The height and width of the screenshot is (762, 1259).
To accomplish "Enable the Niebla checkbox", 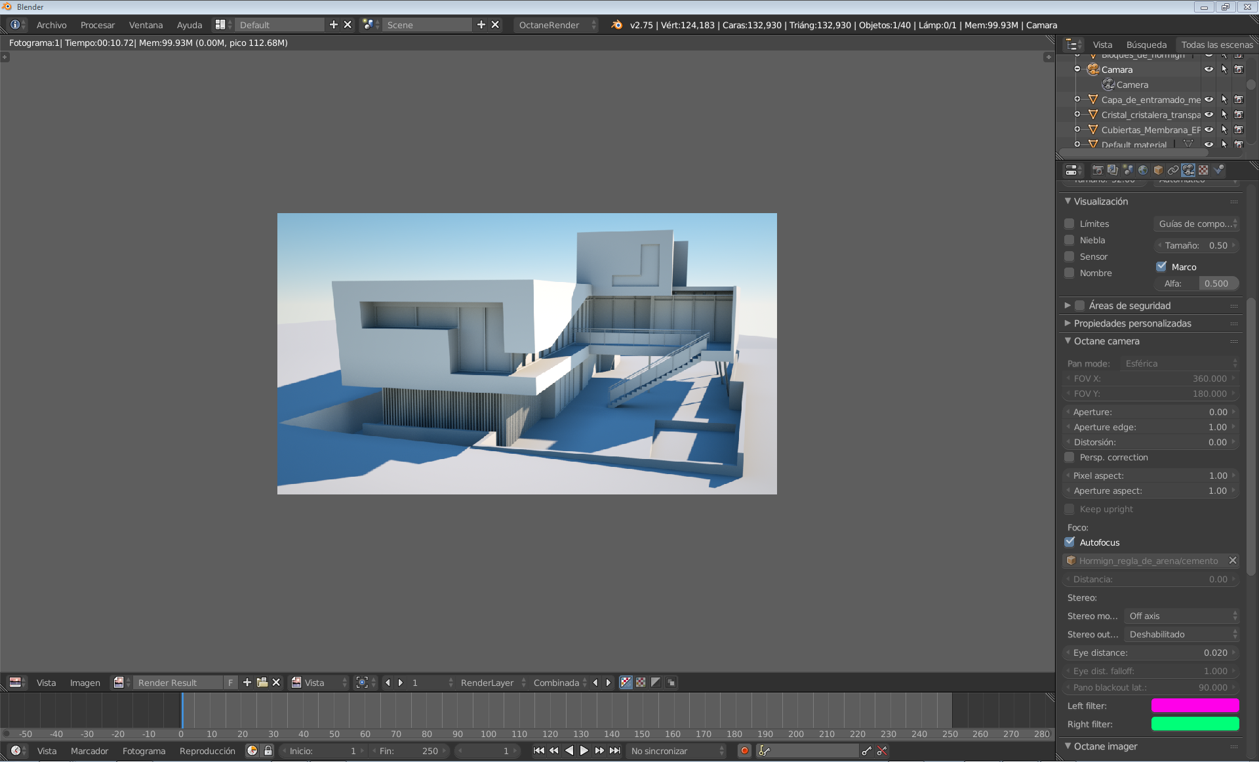I will point(1069,240).
